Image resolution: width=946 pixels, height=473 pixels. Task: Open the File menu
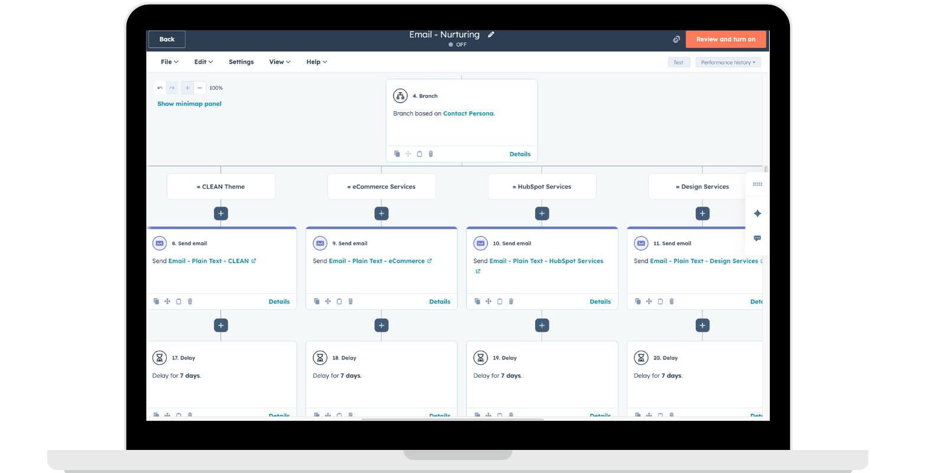tap(170, 61)
